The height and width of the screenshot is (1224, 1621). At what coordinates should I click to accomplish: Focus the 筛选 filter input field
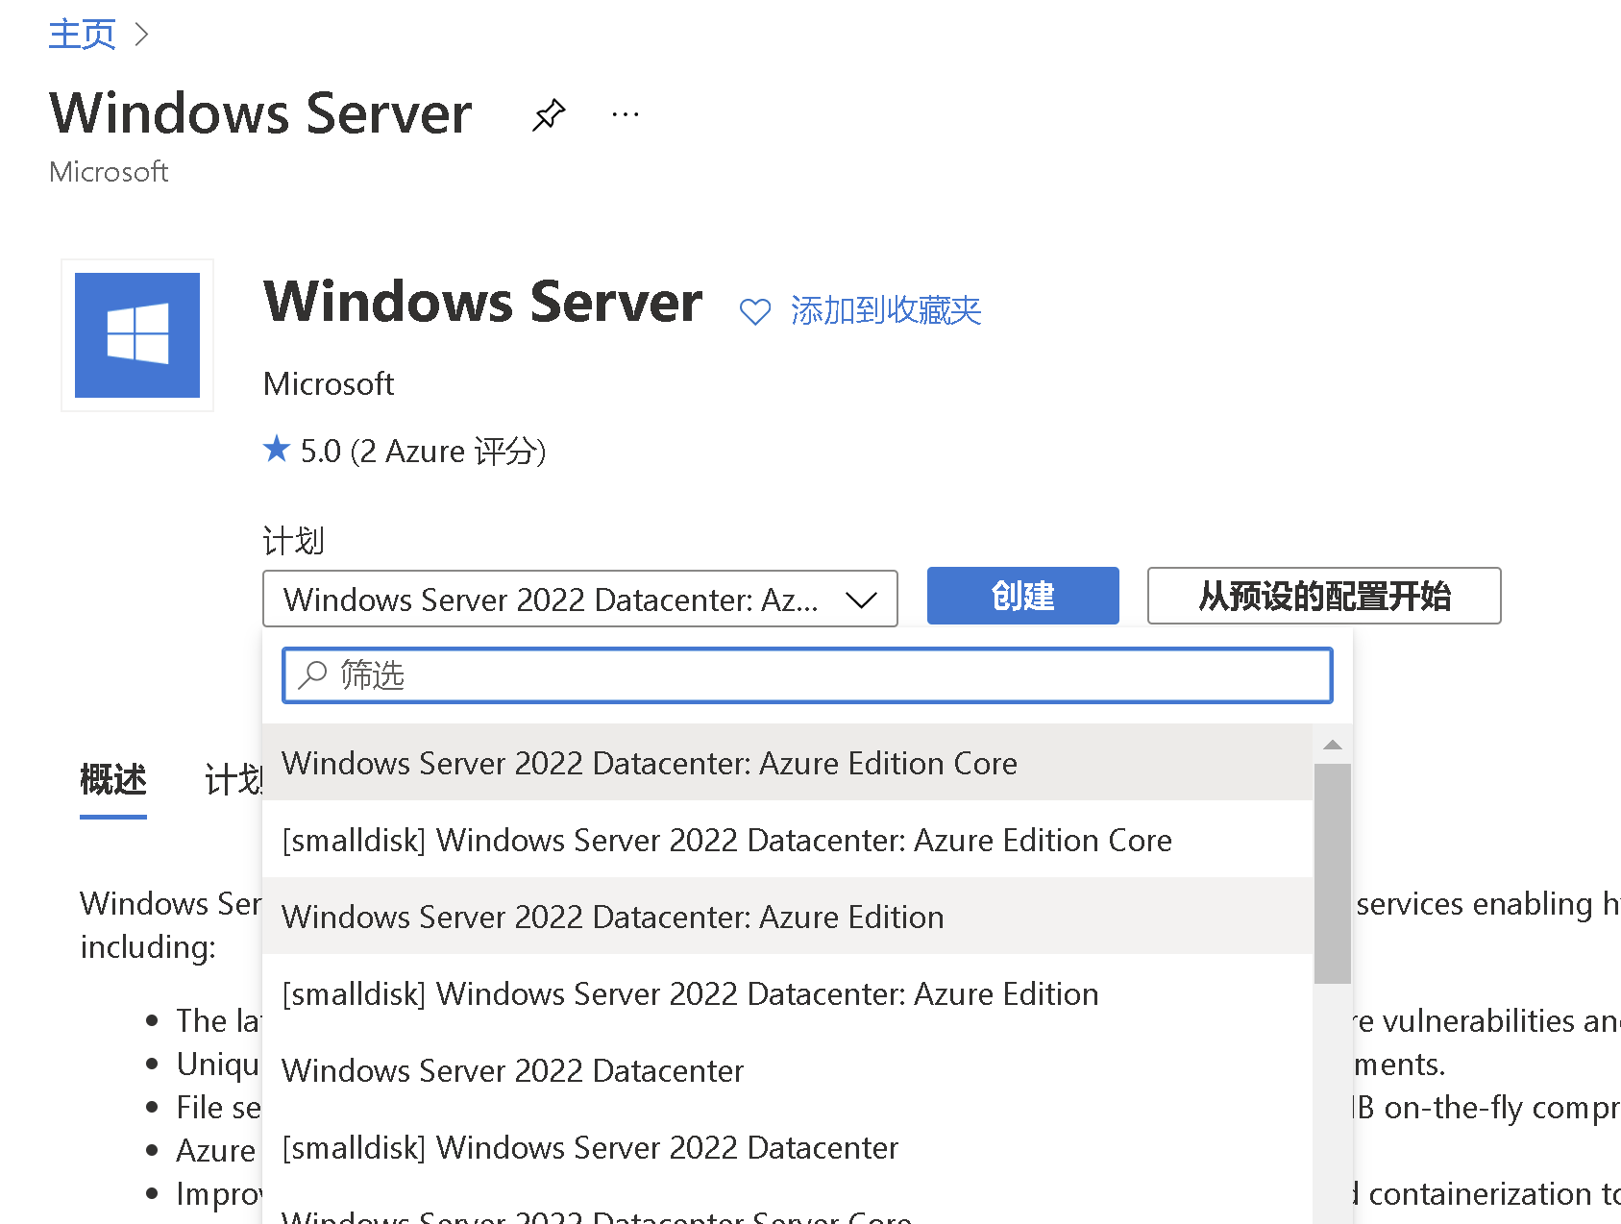pyautogui.click(x=826, y=675)
